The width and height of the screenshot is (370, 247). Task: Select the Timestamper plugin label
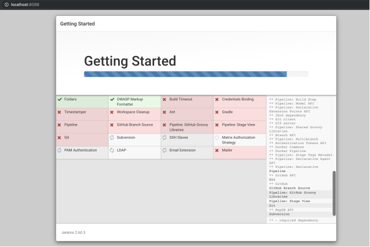pos(75,112)
